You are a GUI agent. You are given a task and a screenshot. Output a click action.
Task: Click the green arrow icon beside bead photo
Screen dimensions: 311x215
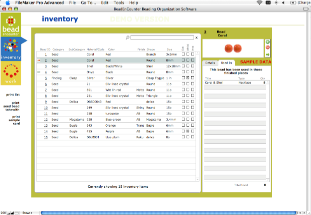[267, 55]
